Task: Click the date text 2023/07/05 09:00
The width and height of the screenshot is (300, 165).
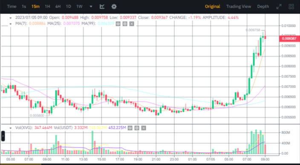Action: point(32,17)
